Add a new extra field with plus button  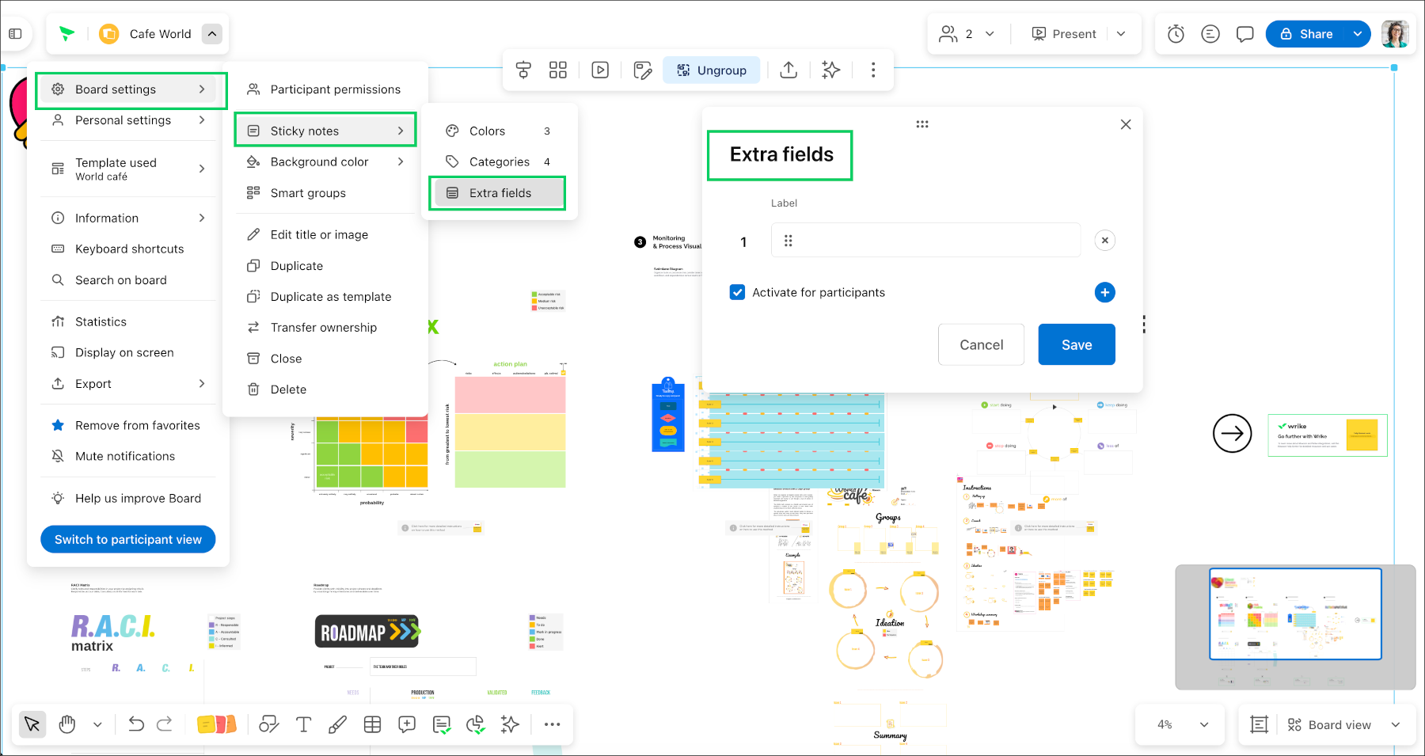coord(1105,292)
